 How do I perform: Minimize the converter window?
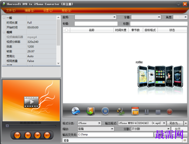pos(178,4)
